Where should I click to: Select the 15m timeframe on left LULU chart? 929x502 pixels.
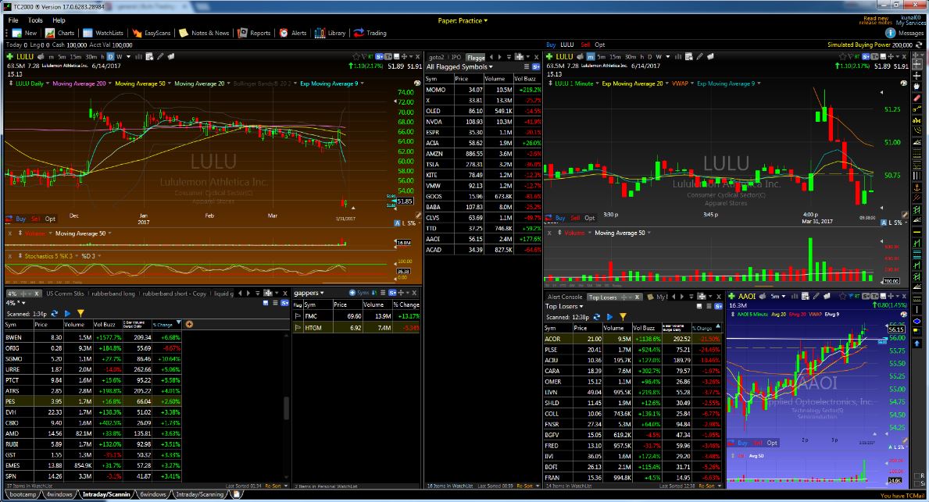pyautogui.click(x=75, y=57)
